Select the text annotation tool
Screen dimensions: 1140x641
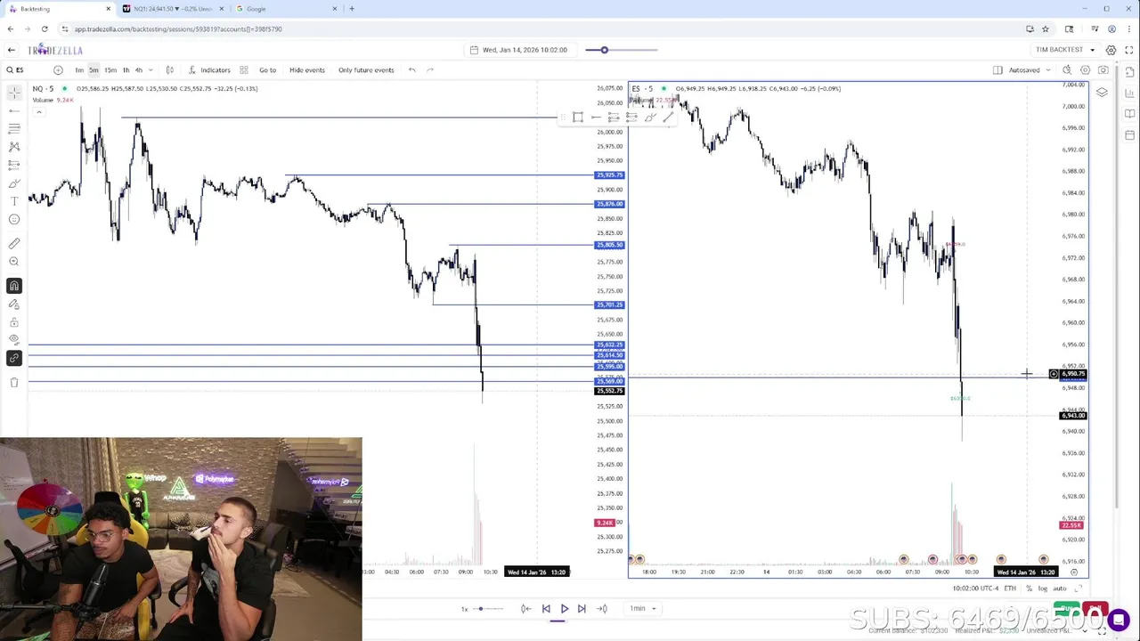[14, 201]
